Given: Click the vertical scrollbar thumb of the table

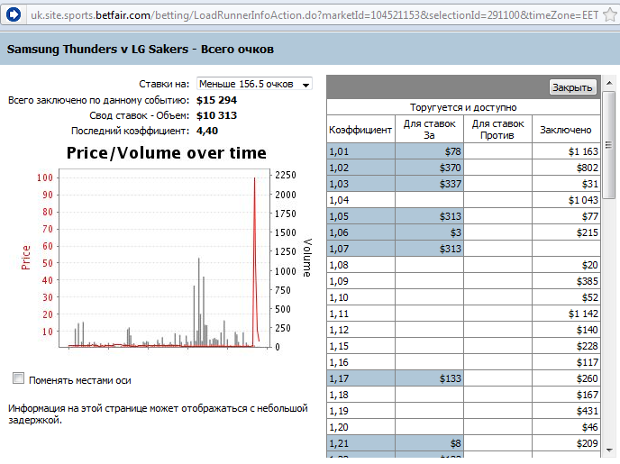Looking at the screenshot, I should pos(609,145).
